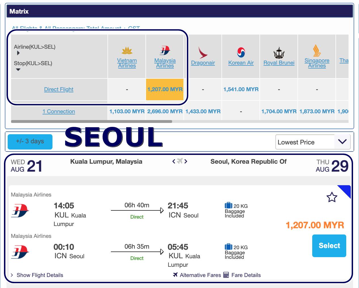Click the round-trip airplane icon between cities
This screenshot has height=288, width=359.
(180, 161)
